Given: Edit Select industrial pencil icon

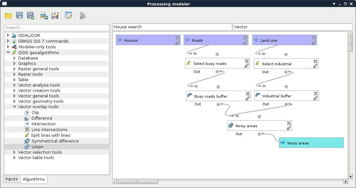Looking at the screenshot, I should [315, 66].
